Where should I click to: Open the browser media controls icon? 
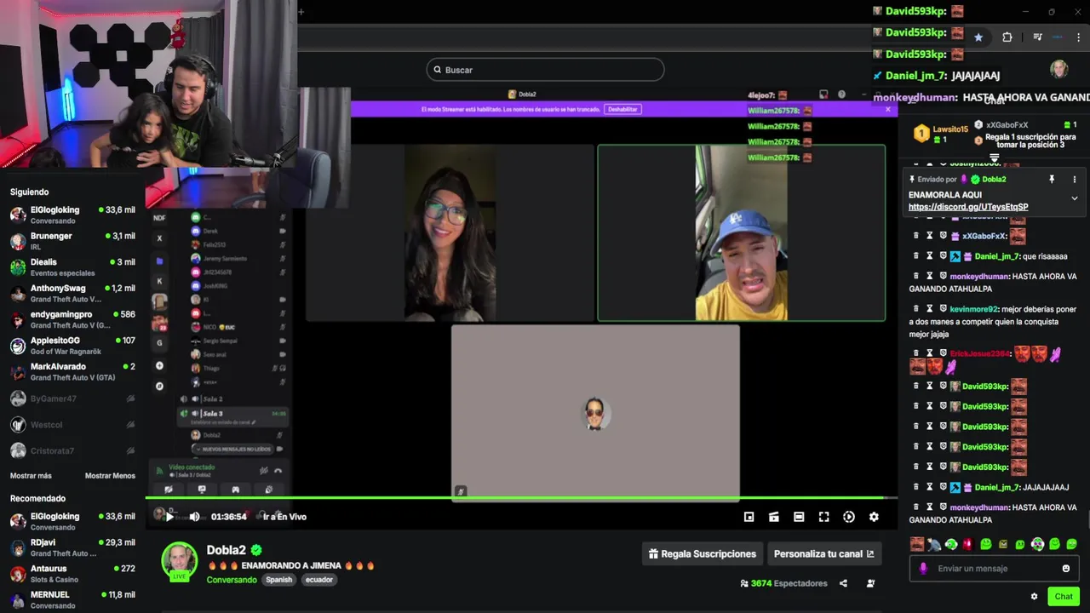point(1037,37)
